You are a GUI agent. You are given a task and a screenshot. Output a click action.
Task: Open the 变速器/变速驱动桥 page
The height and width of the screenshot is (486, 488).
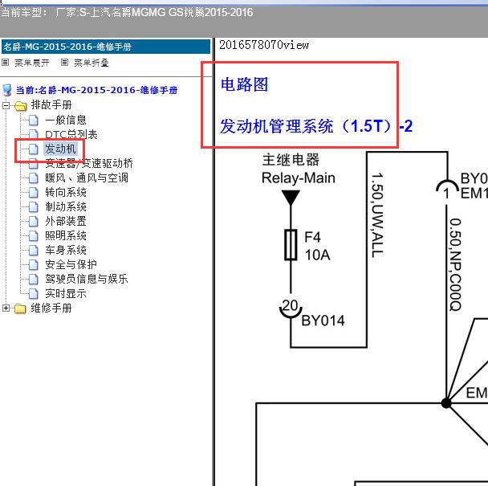pyautogui.click(x=89, y=163)
